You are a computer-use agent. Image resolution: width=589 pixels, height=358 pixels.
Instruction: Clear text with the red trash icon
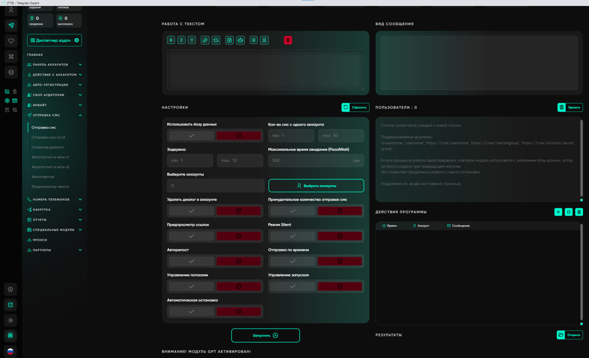coord(288,40)
